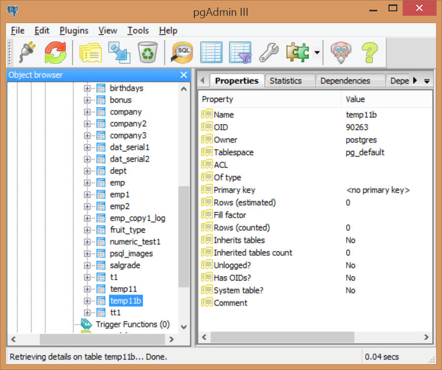This screenshot has height=370, width=442.
Task: Open object properties folder icon in toolbar
Action: click(91, 53)
